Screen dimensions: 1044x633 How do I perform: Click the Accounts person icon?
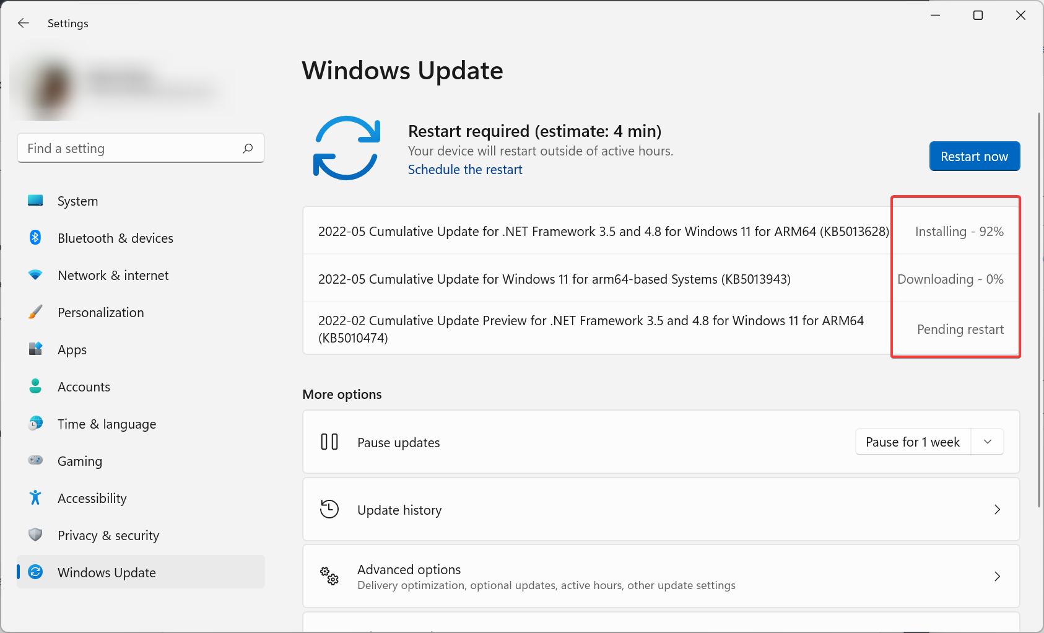tap(35, 386)
